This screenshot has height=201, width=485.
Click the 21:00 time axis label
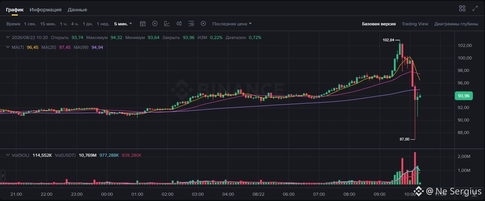coord(16,194)
